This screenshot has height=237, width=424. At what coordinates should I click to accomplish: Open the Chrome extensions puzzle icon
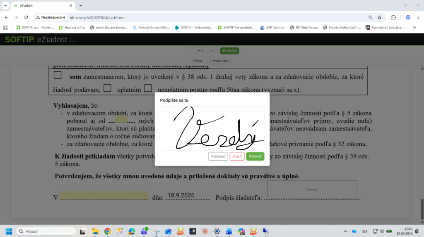click(393, 17)
